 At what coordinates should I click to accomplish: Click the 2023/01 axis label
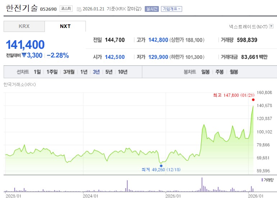(13, 196)
